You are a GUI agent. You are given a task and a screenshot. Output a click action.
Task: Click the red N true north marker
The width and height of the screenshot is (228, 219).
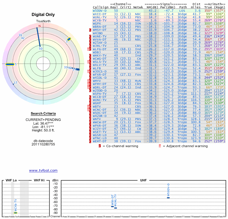click(39, 26)
